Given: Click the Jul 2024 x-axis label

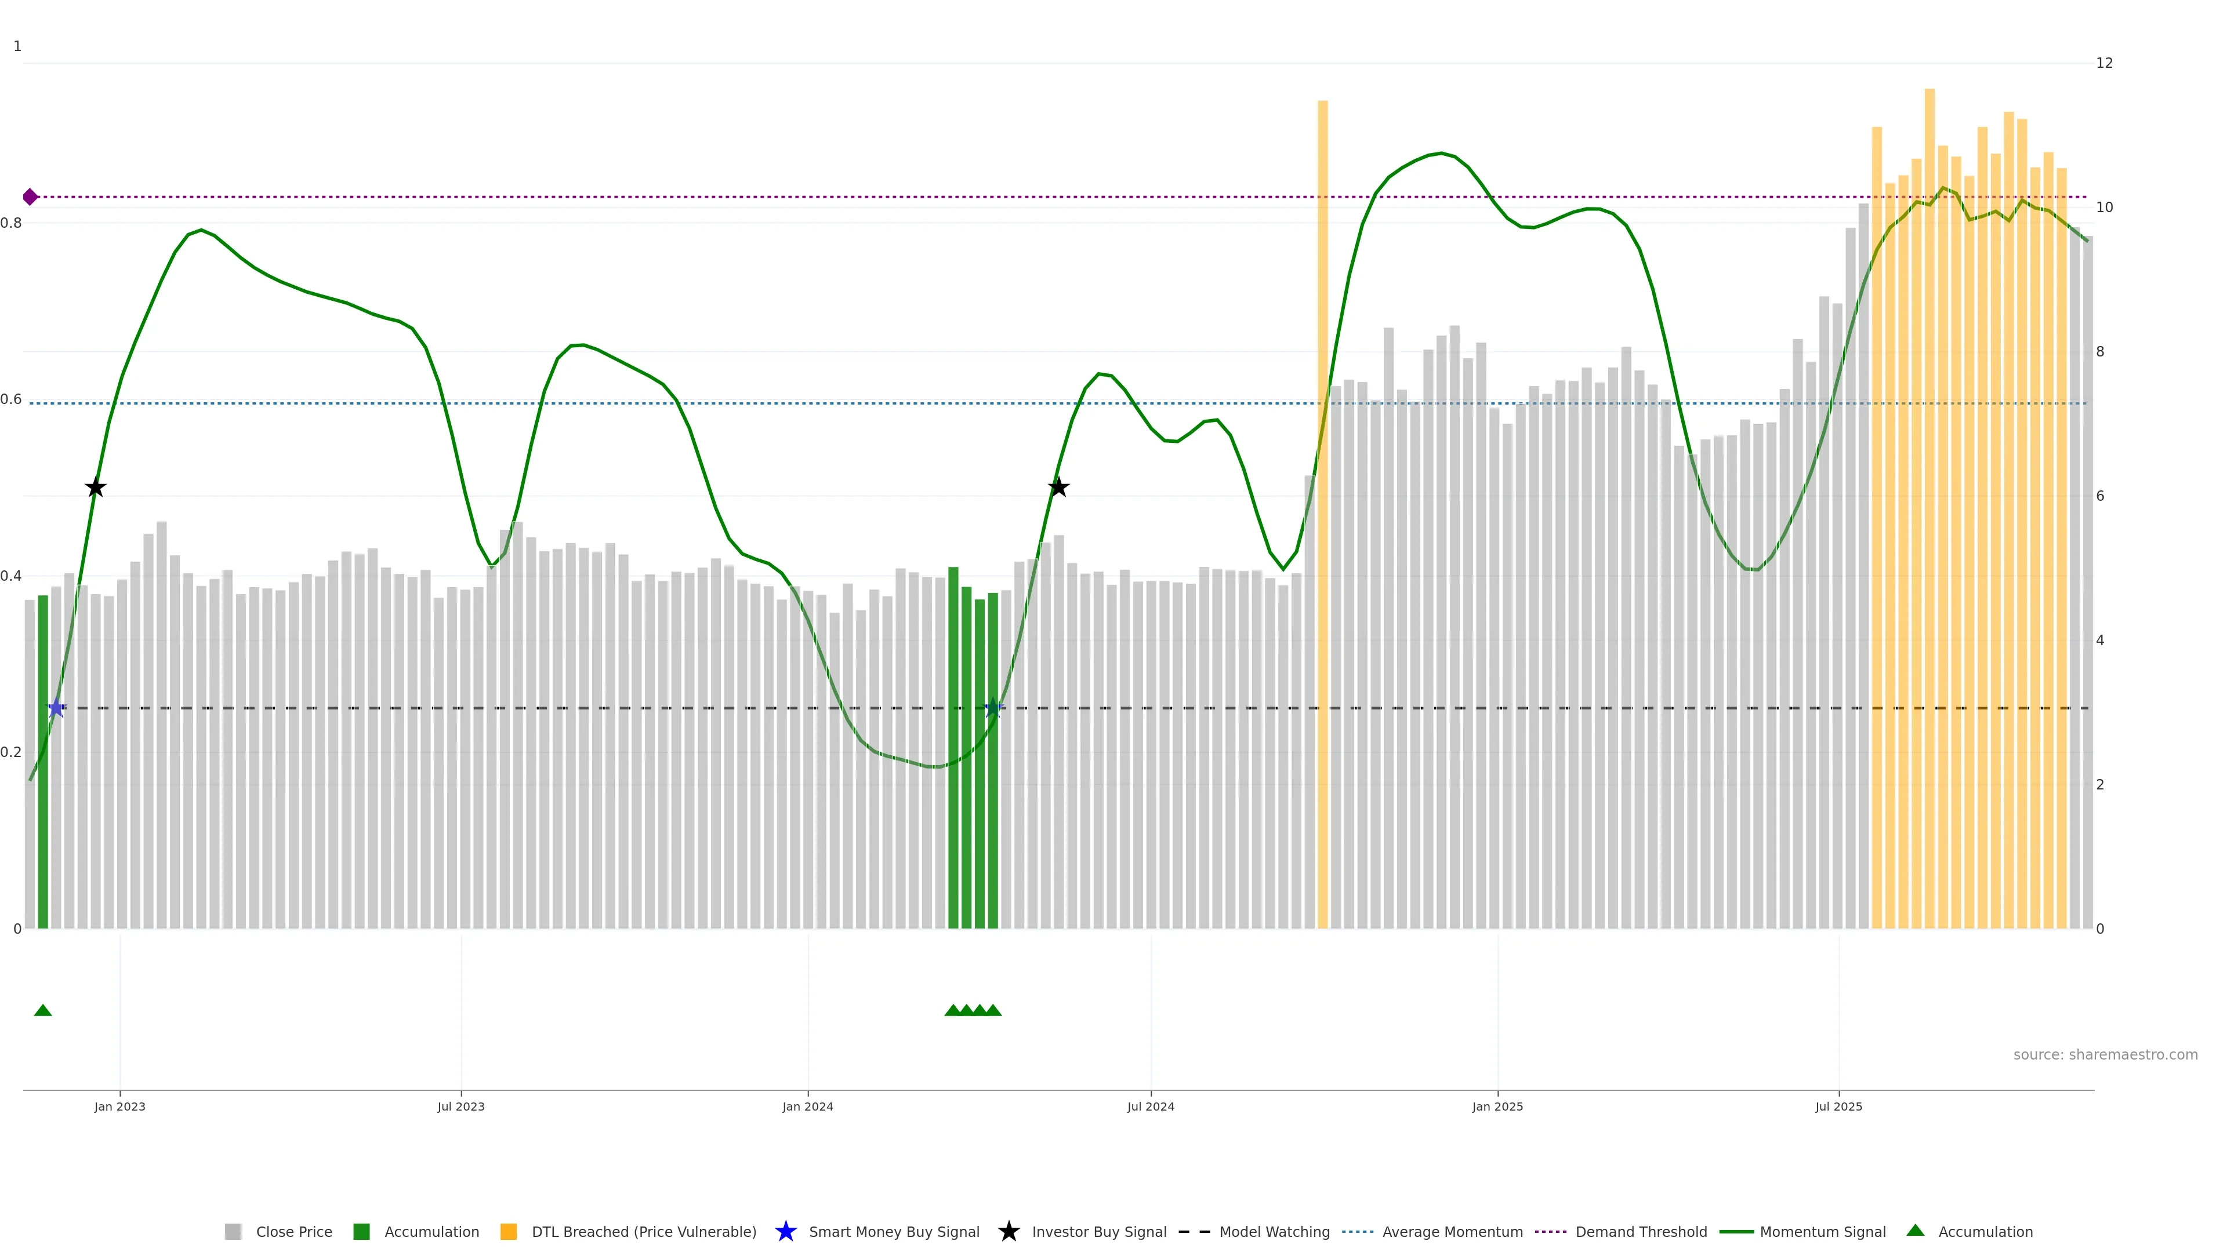Looking at the screenshot, I should pyautogui.click(x=1151, y=1107).
